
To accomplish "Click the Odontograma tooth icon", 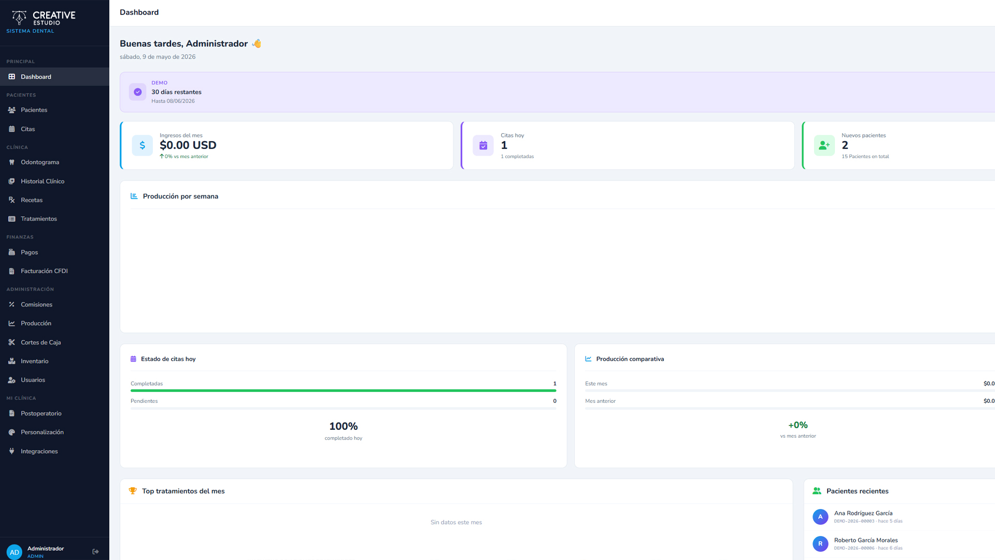I will point(11,162).
